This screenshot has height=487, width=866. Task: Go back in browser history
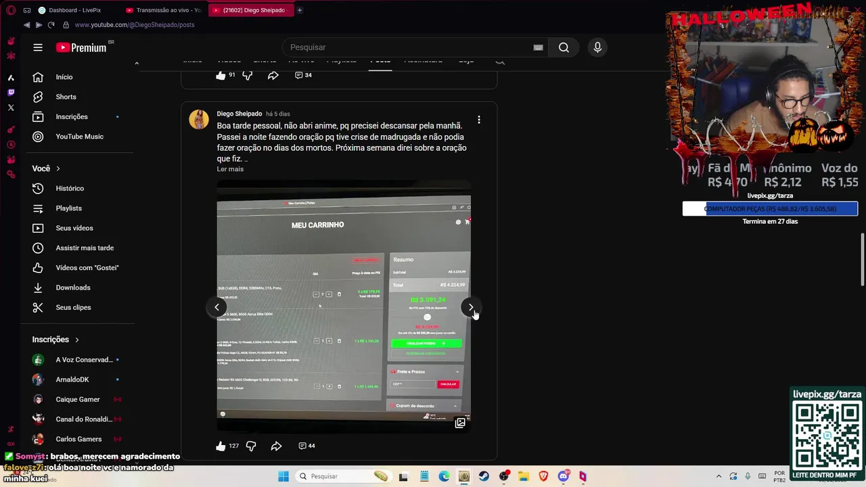[x=26, y=25]
